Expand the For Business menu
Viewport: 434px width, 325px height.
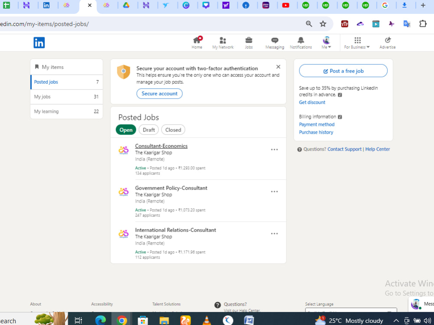[x=357, y=43]
